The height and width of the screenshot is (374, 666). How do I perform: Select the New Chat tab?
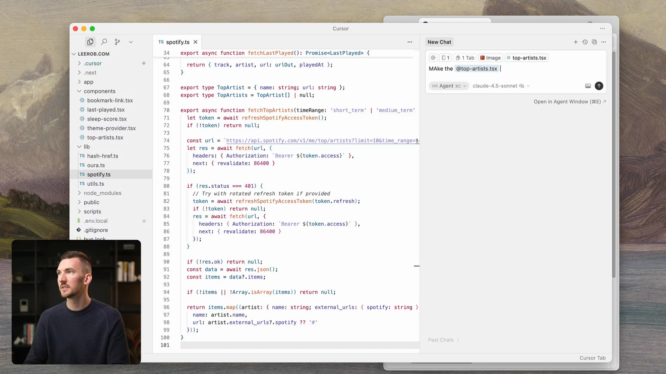click(439, 42)
